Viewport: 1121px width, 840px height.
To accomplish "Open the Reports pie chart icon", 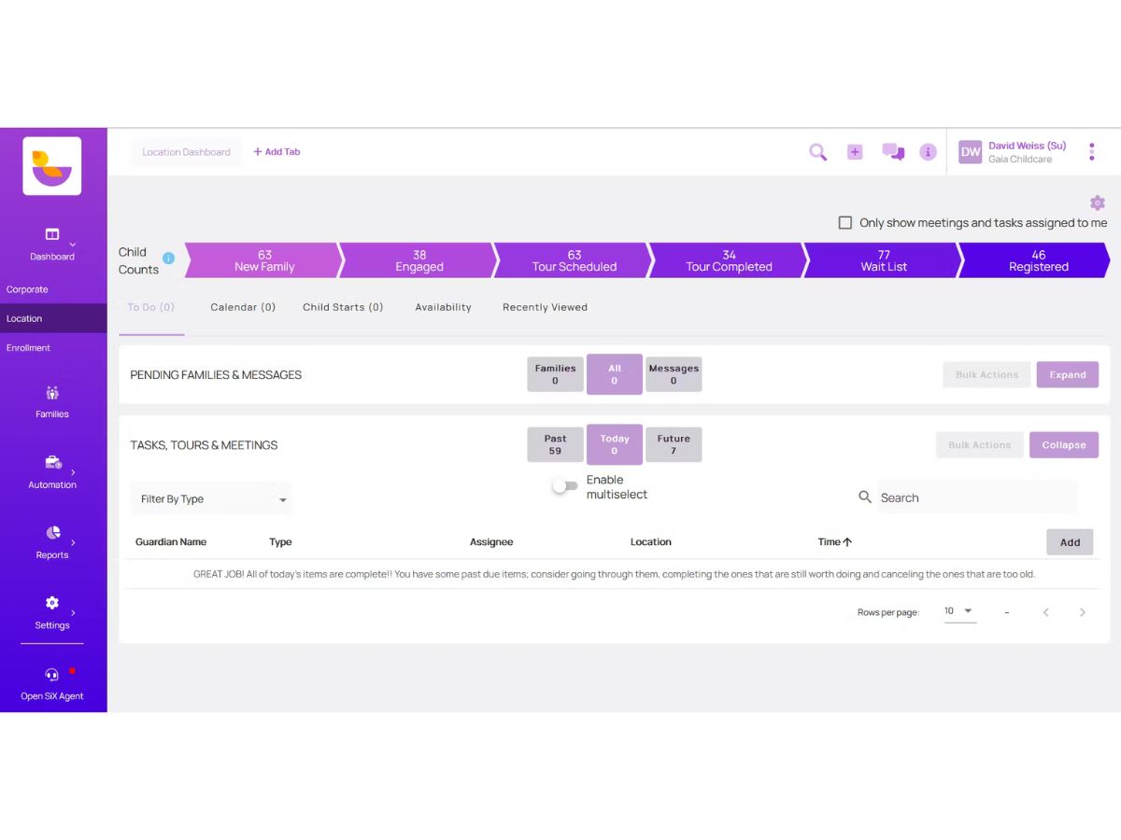I will point(53,533).
